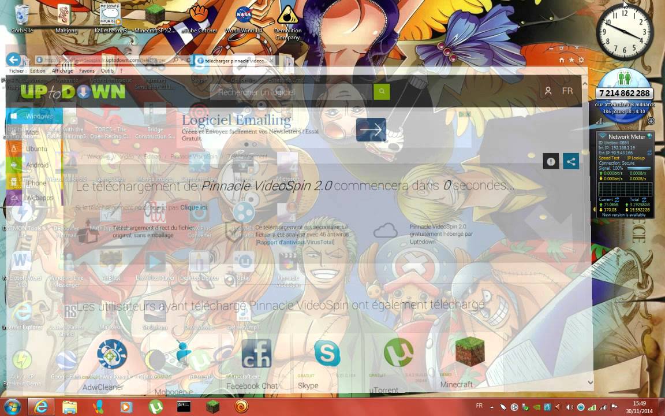Screen dimensions: 665x416
Task: Show hidden system tray icons
Action: [492, 407]
